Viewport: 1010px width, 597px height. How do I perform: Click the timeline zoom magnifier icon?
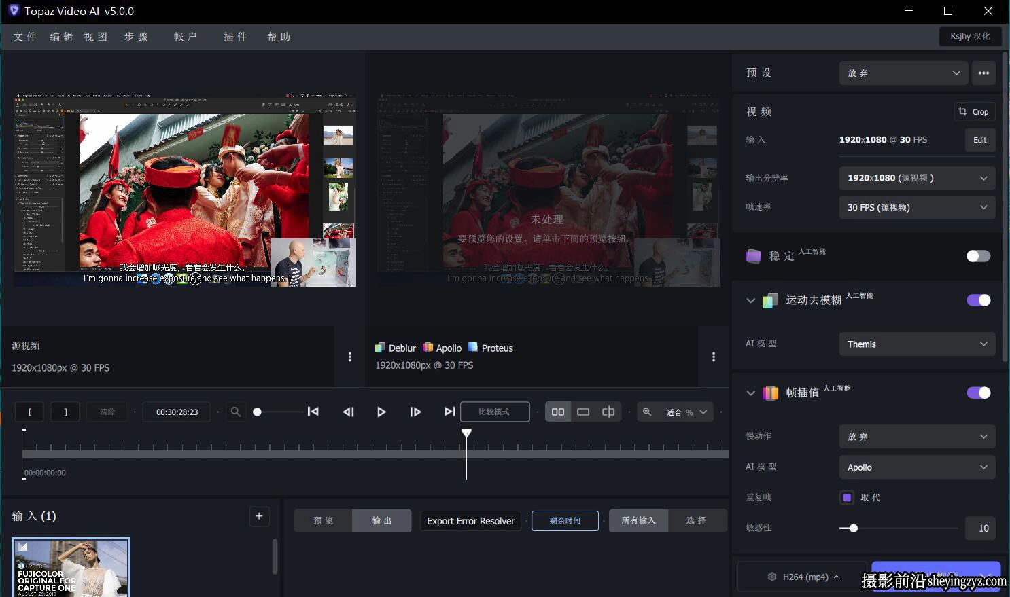235,412
